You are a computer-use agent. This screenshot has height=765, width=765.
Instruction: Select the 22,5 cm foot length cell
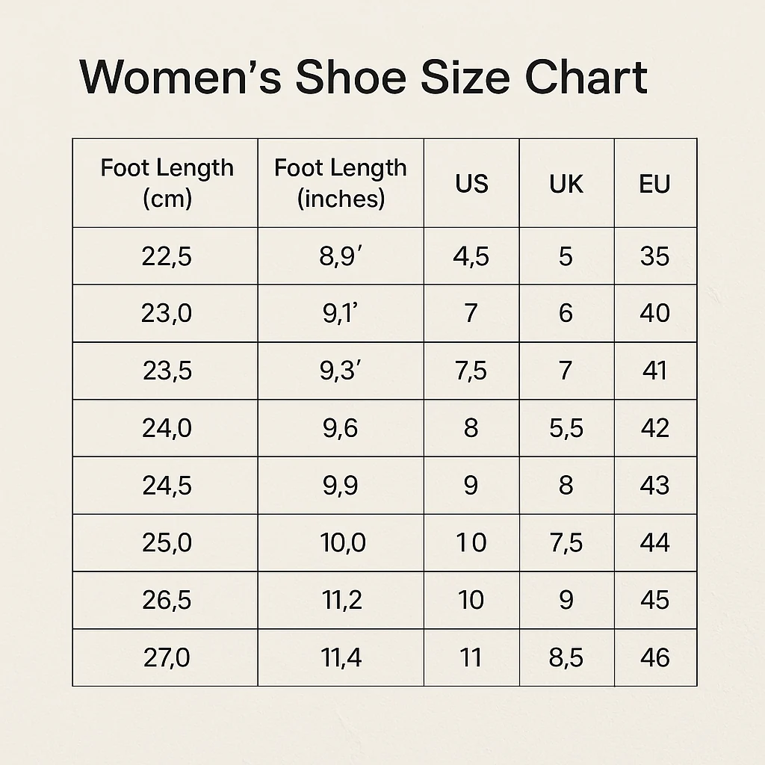click(165, 256)
